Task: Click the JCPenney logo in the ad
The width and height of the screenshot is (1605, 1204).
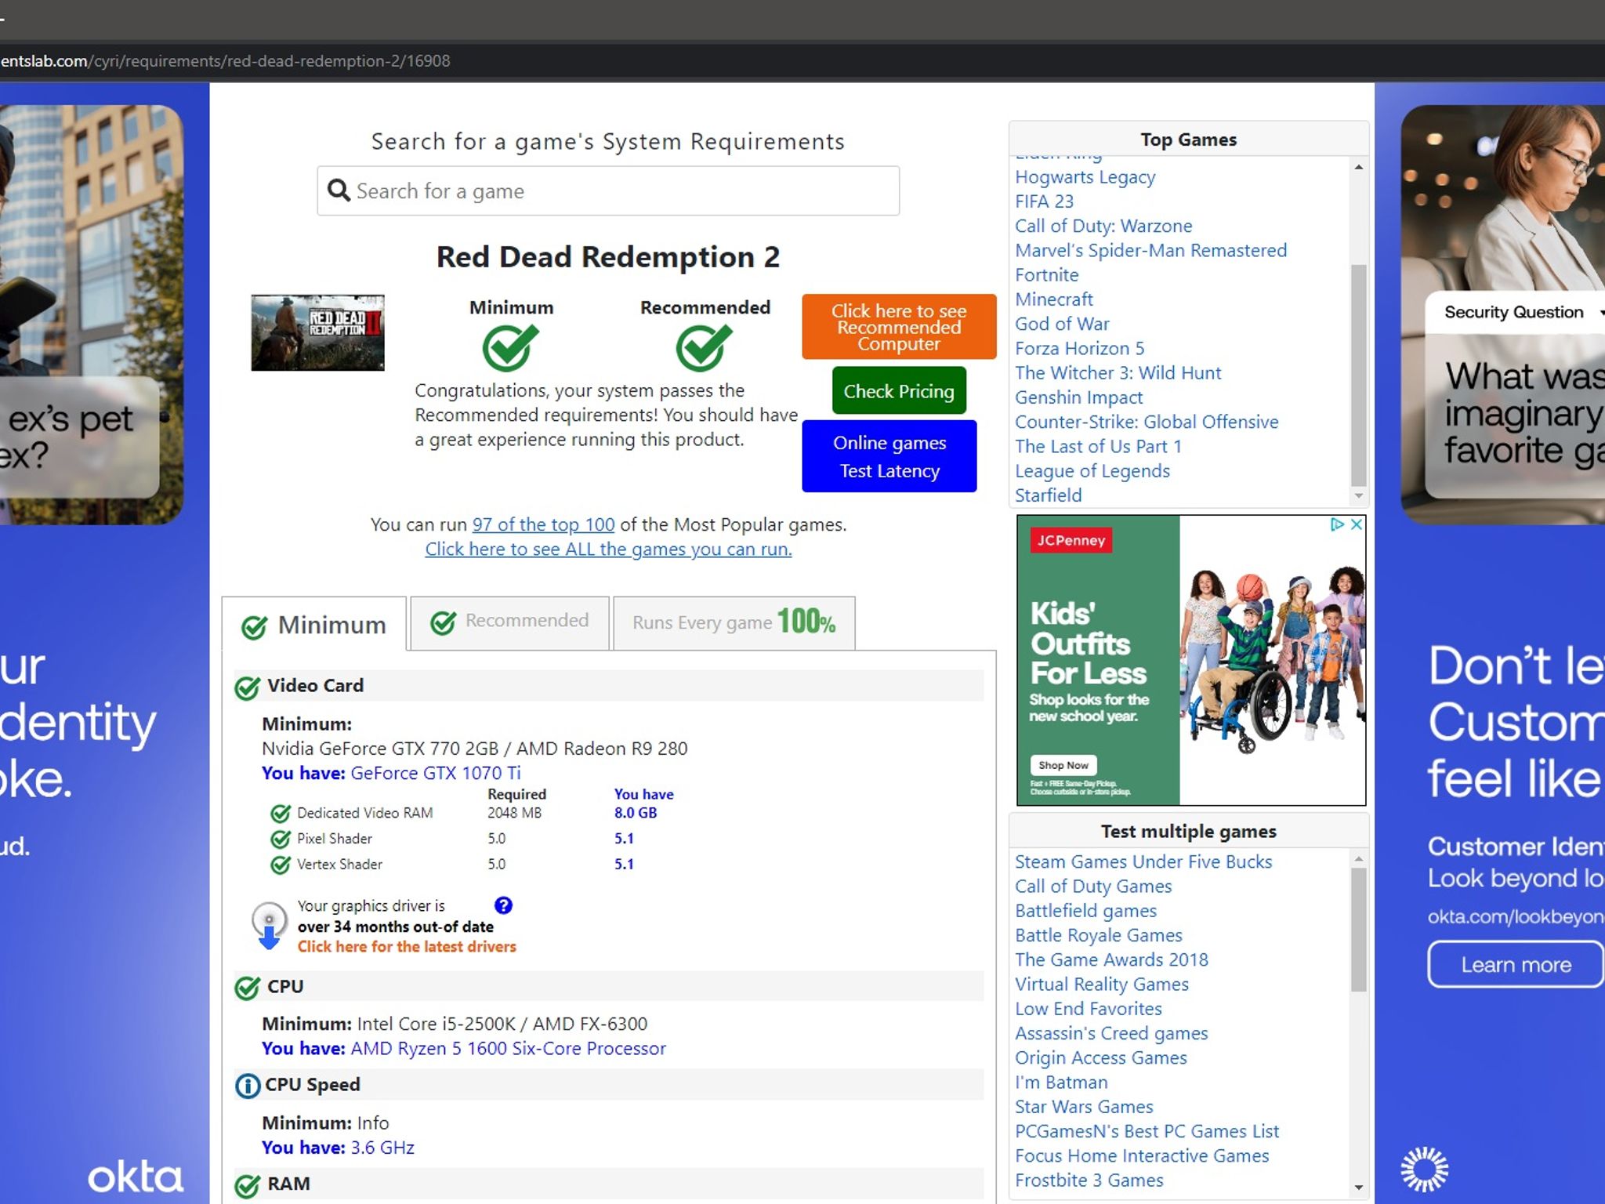Action: pos(1071,540)
